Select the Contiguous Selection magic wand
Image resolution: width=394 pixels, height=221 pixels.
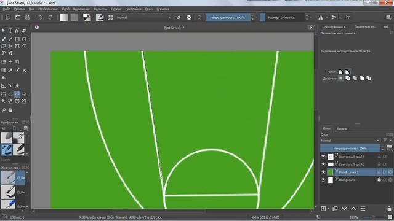click(4, 101)
